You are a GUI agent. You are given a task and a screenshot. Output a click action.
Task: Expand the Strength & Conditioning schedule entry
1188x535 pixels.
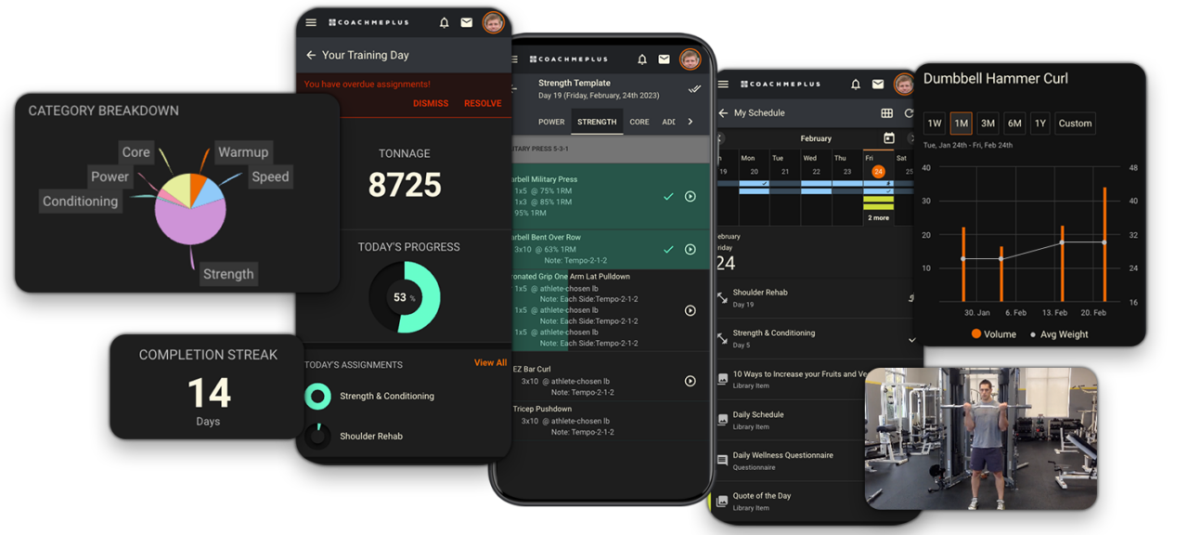[911, 339]
